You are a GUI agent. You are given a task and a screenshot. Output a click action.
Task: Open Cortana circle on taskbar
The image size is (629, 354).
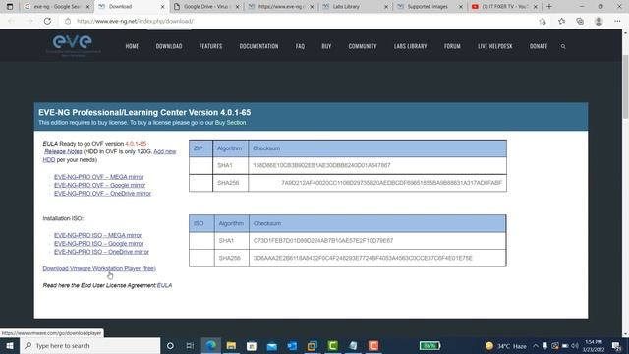(170, 345)
